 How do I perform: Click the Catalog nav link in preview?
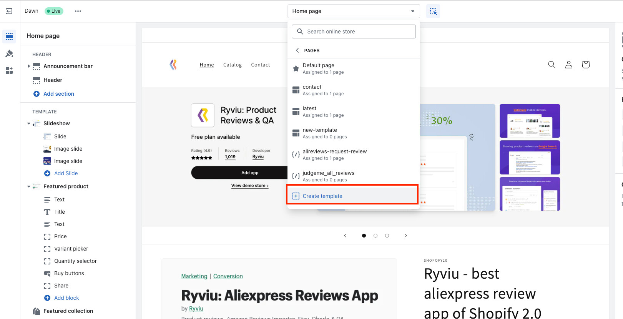(x=233, y=65)
